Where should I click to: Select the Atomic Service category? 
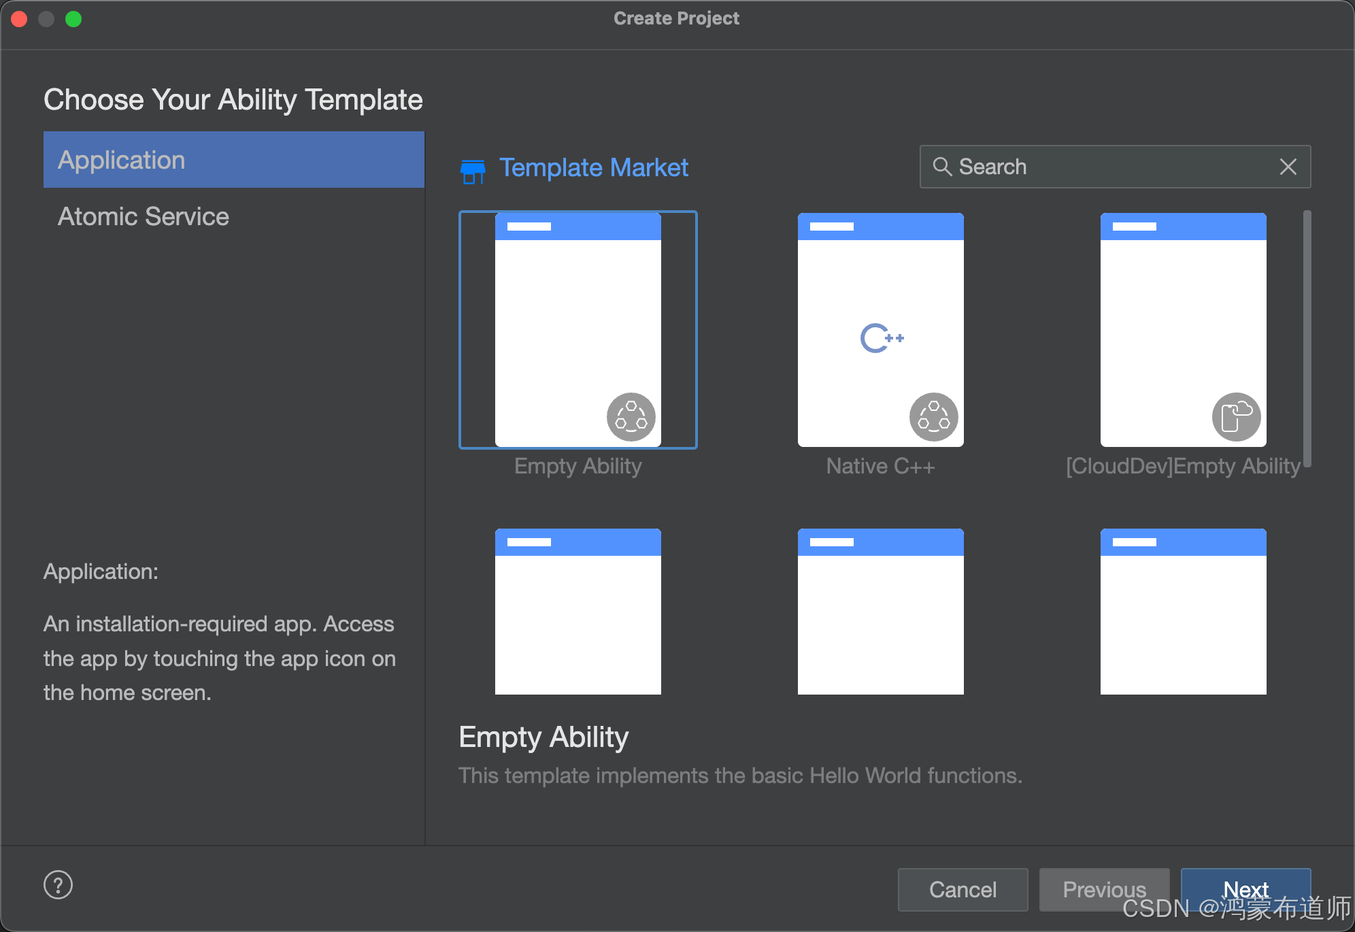pos(144,216)
